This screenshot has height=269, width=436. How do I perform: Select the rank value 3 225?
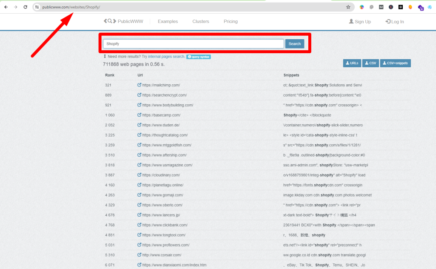[110, 135]
